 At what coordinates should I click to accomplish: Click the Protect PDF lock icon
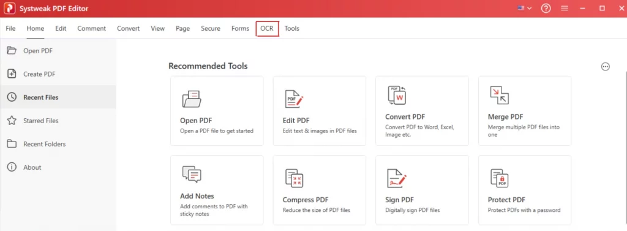[x=500, y=178]
